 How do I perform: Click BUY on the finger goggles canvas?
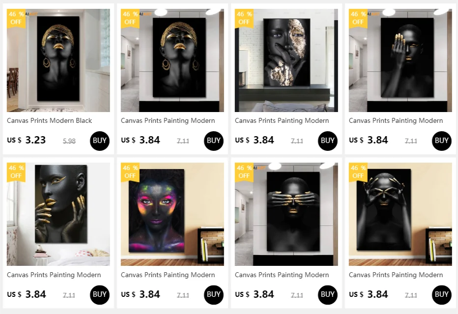(441, 295)
